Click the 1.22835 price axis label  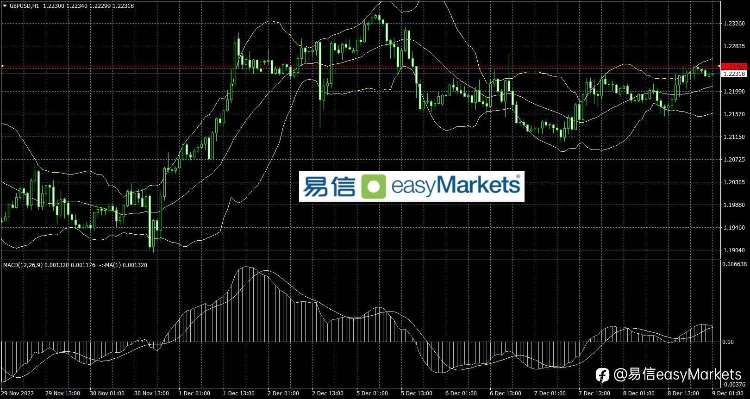[734, 46]
